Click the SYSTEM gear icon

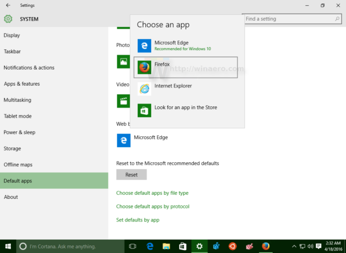pos(8,19)
